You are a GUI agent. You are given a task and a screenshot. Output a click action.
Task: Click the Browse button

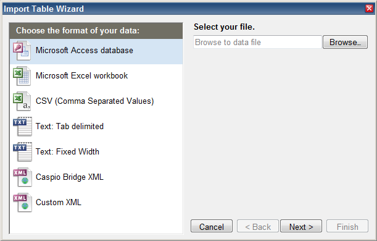(345, 42)
